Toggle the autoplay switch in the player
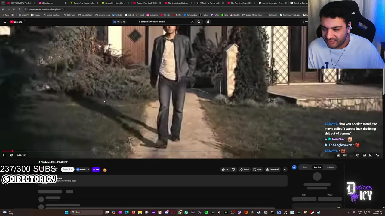Image resolution: width=385 pixels, height=216 pixels. pos(345,155)
